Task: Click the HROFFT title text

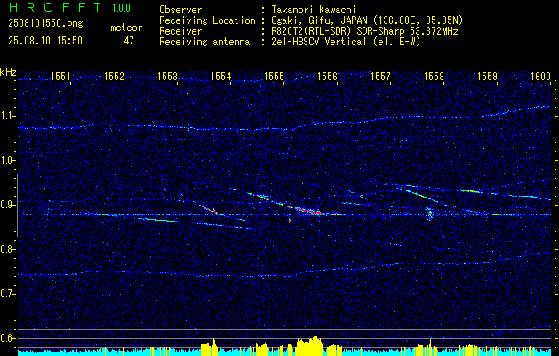Action: 55,7
